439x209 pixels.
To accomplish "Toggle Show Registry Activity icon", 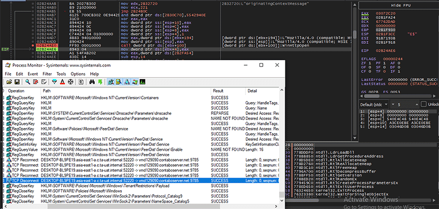I will (111, 82).
